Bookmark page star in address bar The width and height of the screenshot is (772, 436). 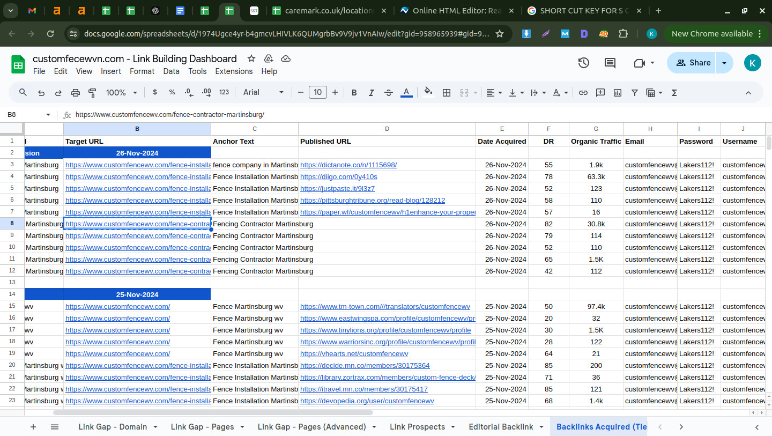[x=500, y=34]
